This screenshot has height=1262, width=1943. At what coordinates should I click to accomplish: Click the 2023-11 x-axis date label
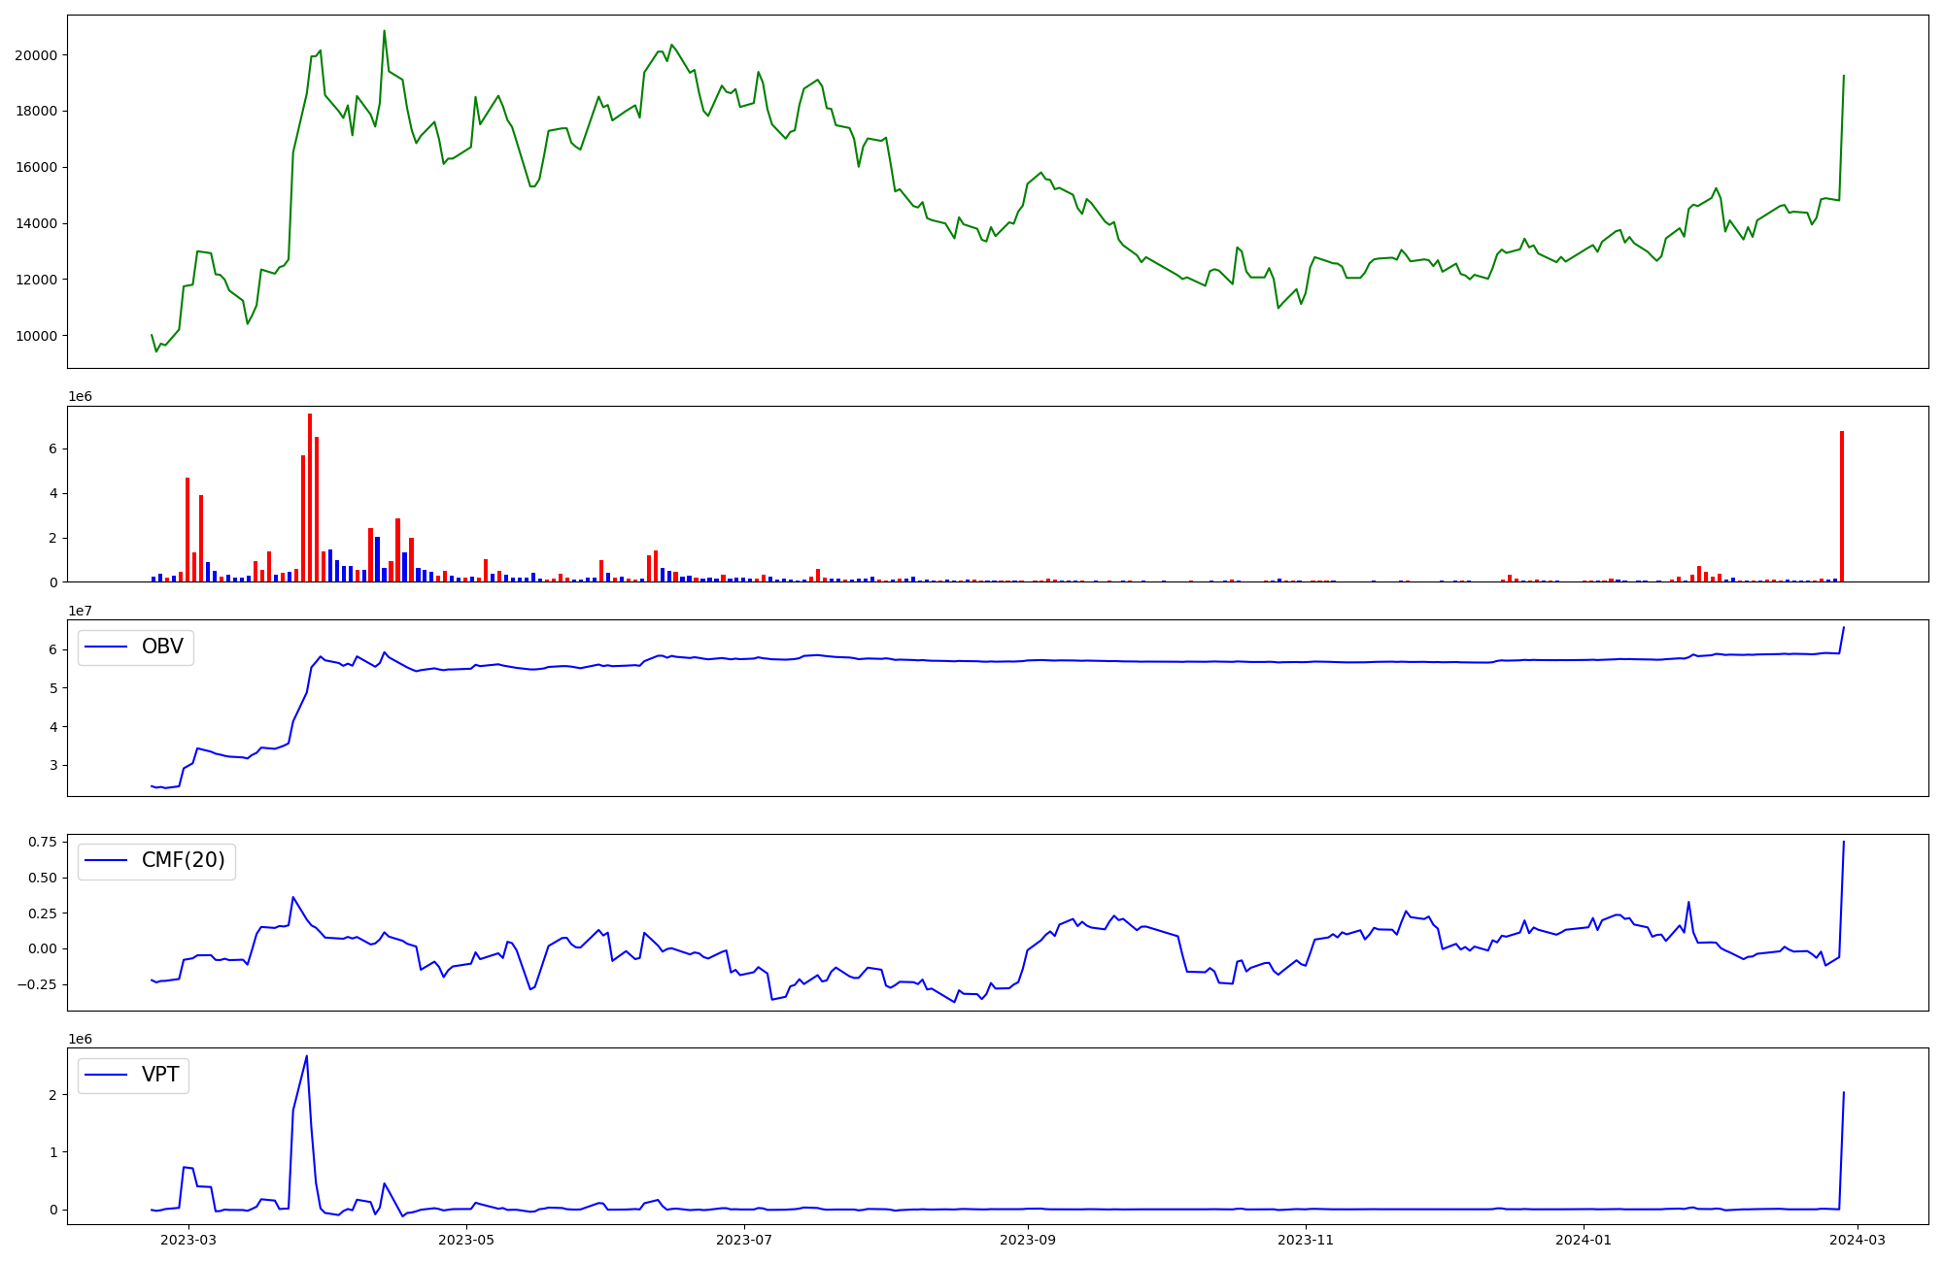(1306, 1240)
